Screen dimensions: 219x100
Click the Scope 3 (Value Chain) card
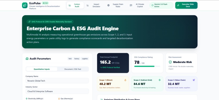(182, 84)
